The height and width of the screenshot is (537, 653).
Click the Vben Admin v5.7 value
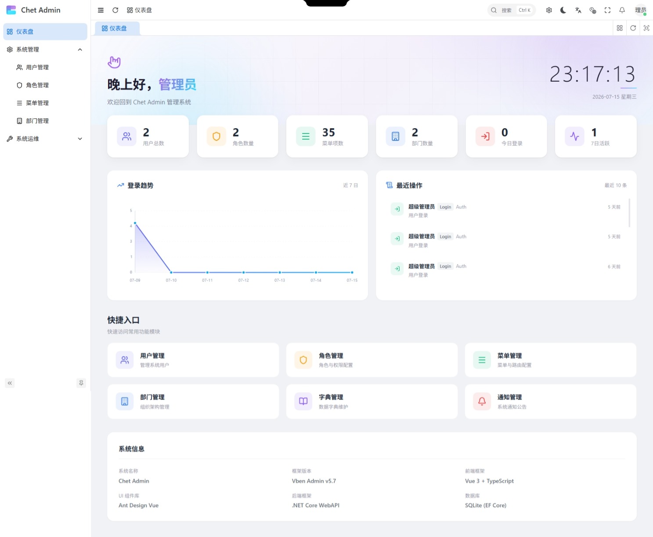click(x=314, y=481)
